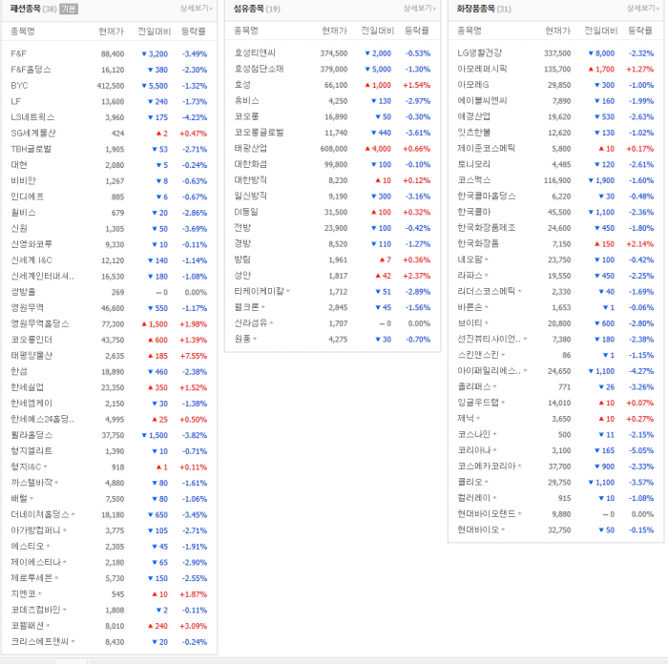This screenshot has height=664, width=668.
Task: Open the BYC stock link
Action: [x=19, y=86]
